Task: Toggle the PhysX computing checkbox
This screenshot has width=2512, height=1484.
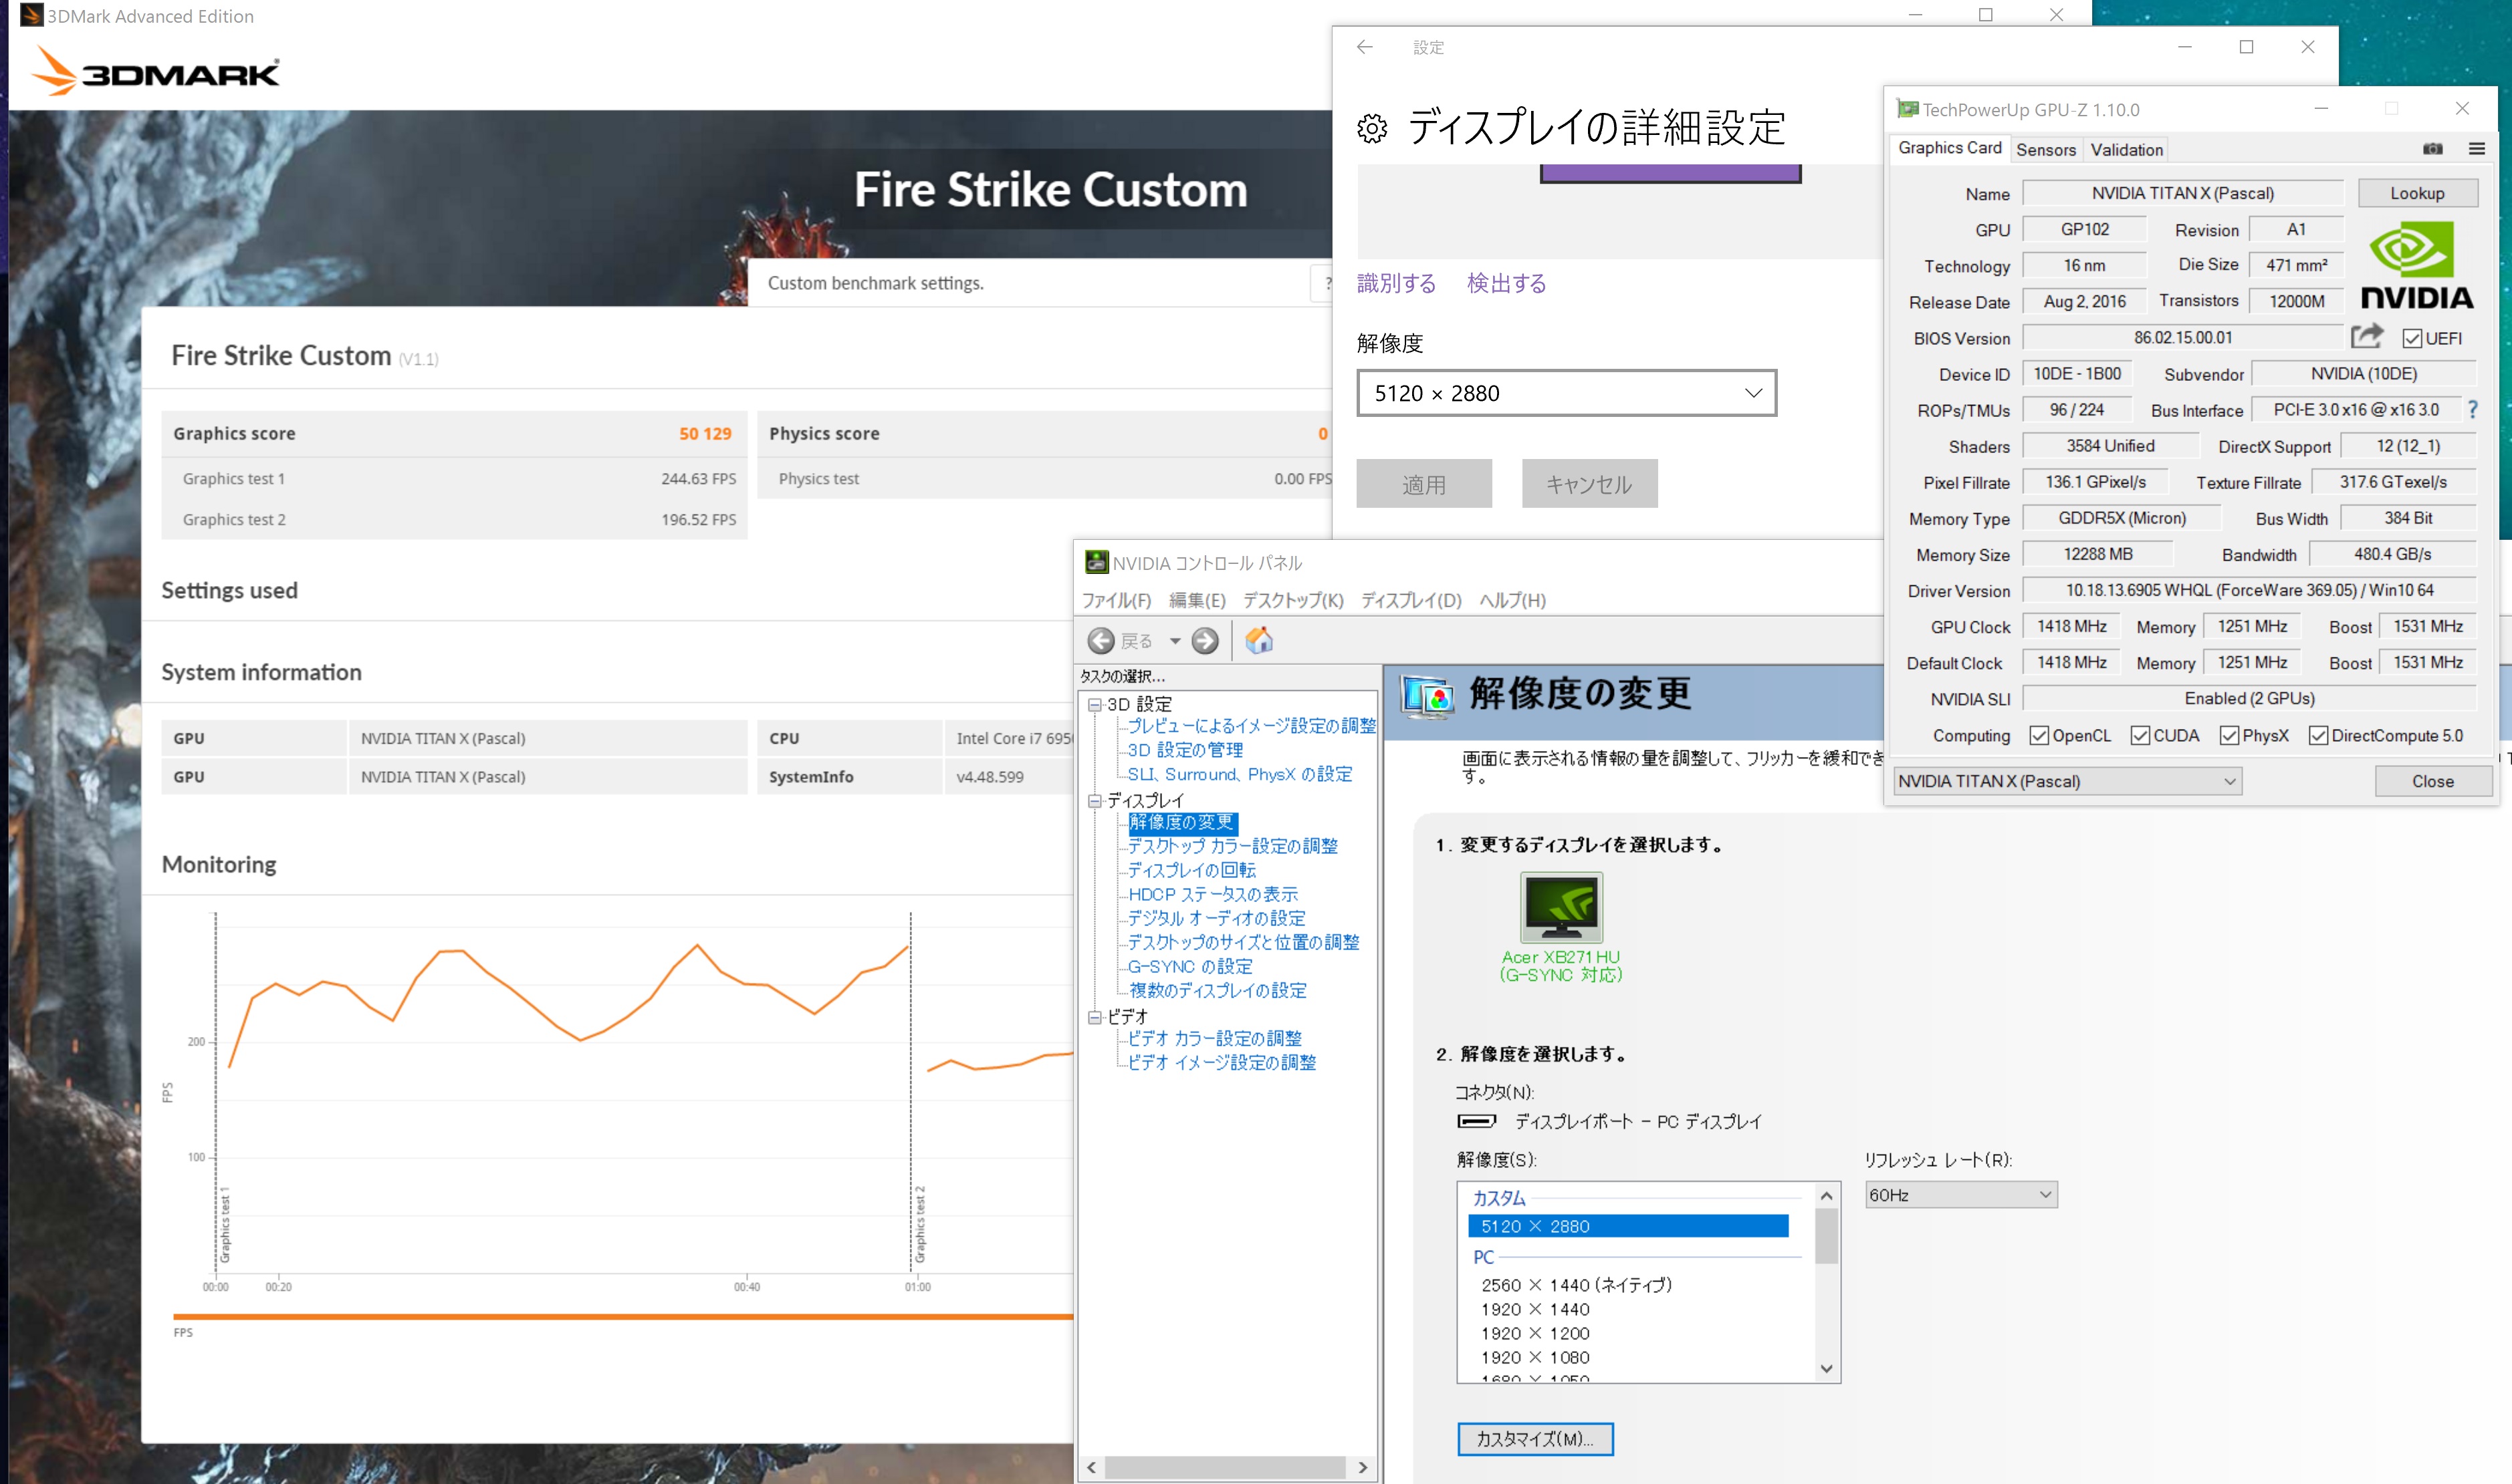Action: tap(2229, 736)
